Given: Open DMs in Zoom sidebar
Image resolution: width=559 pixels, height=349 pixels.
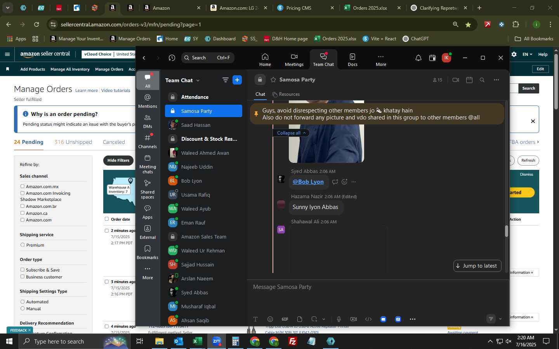Looking at the screenshot, I should (x=148, y=121).
